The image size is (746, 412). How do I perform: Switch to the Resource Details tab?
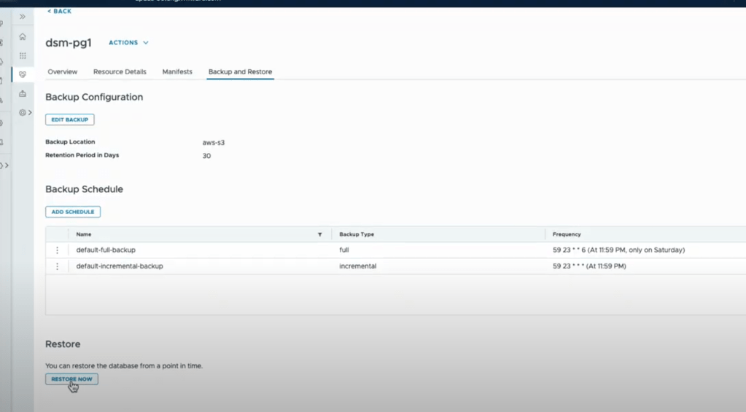click(120, 72)
